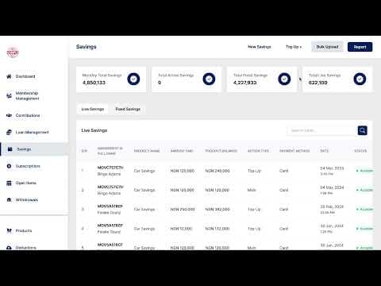Image resolution: width=381 pixels, height=286 pixels.
Task: Click the Total Active Savings check icon
Action: click(209, 79)
